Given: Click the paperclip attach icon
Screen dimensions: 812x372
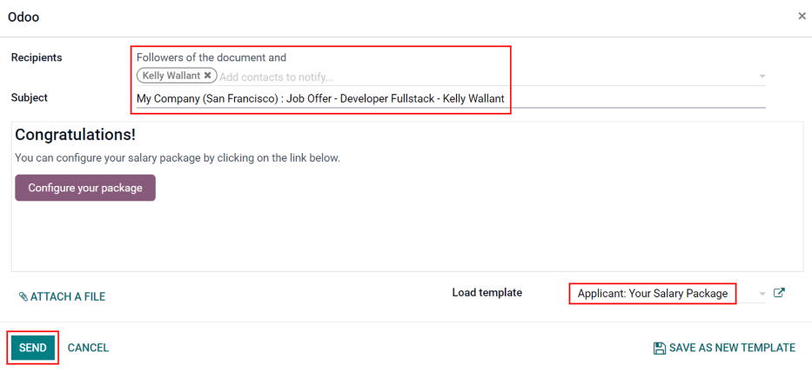Looking at the screenshot, I should 23,297.
